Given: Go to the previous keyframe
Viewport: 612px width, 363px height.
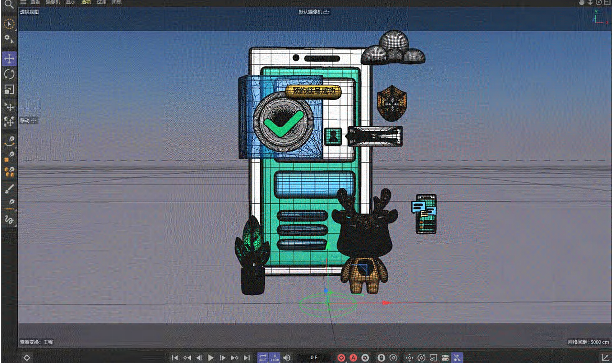Looking at the screenshot, I should [187, 358].
